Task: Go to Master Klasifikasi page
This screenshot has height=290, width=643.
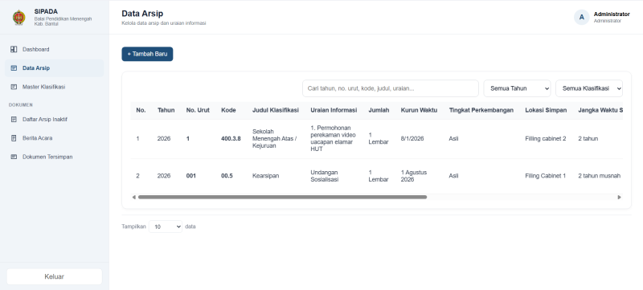Action: tap(54, 87)
